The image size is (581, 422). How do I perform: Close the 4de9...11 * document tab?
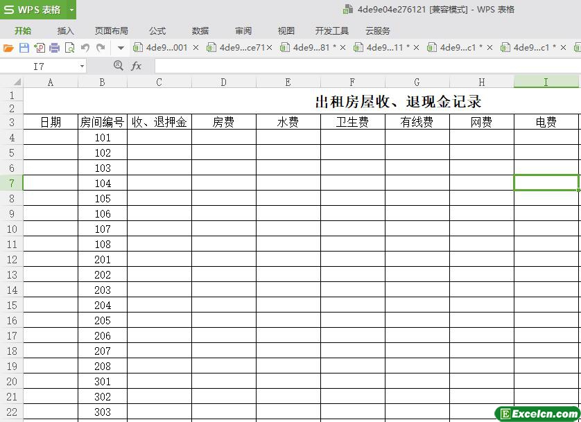pyautogui.click(x=416, y=47)
